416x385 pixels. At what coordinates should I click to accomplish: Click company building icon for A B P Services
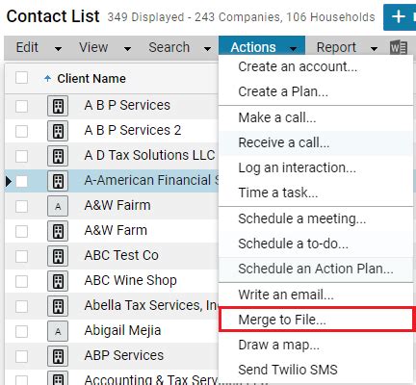click(x=58, y=106)
